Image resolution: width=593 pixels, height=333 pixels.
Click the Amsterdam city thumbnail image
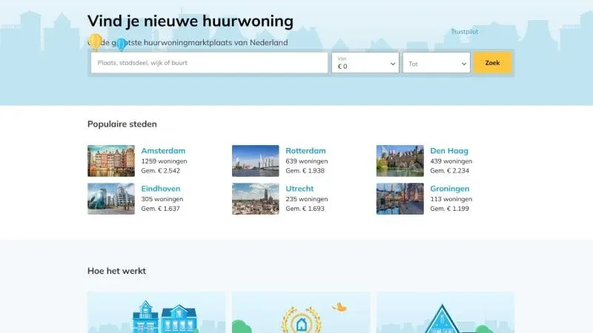111,161
